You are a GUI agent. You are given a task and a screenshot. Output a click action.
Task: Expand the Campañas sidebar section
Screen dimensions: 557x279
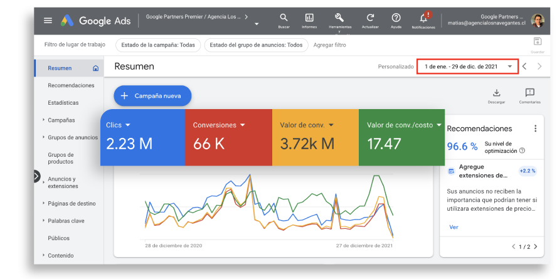point(44,120)
